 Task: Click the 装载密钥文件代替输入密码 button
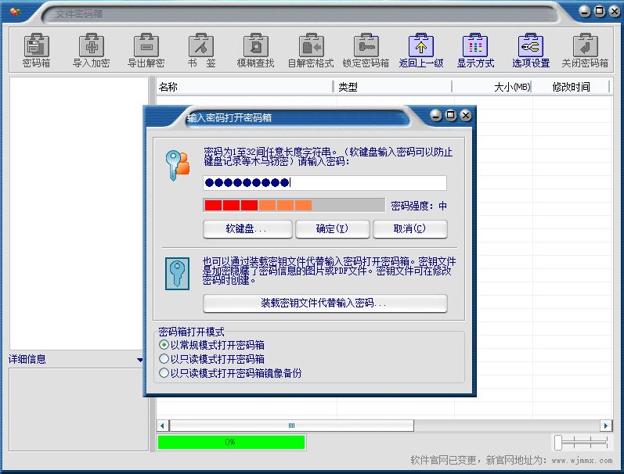[325, 303]
